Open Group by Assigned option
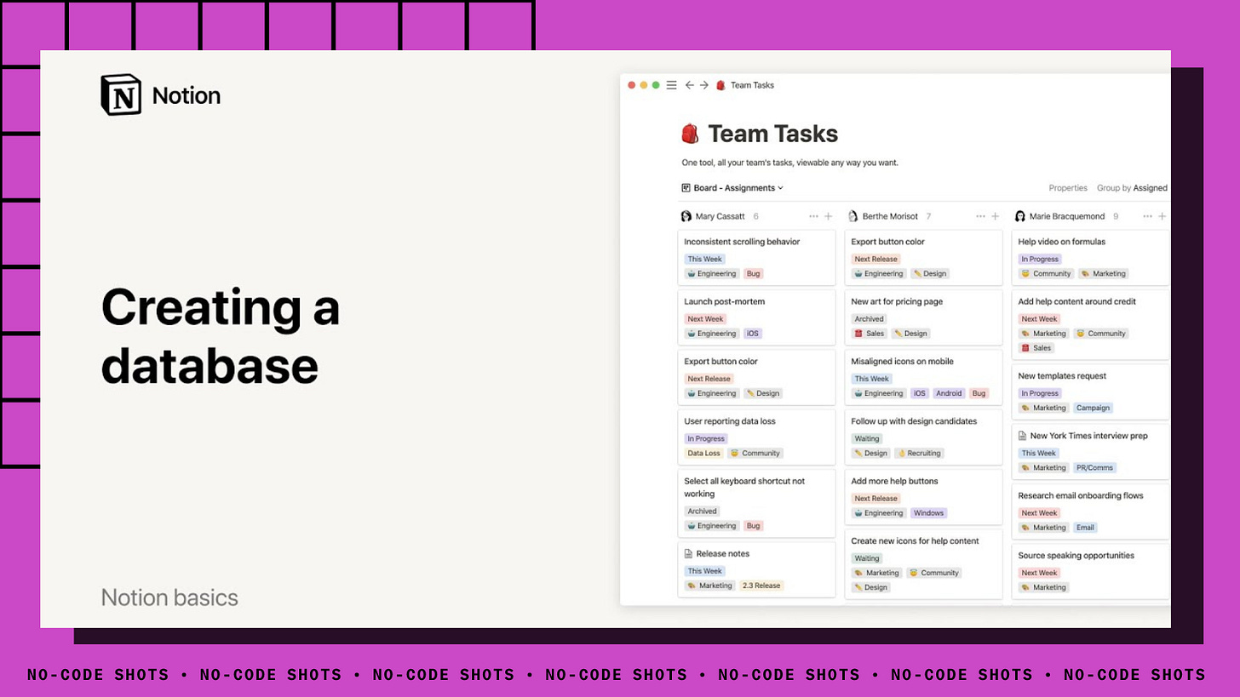 click(x=1132, y=188)
